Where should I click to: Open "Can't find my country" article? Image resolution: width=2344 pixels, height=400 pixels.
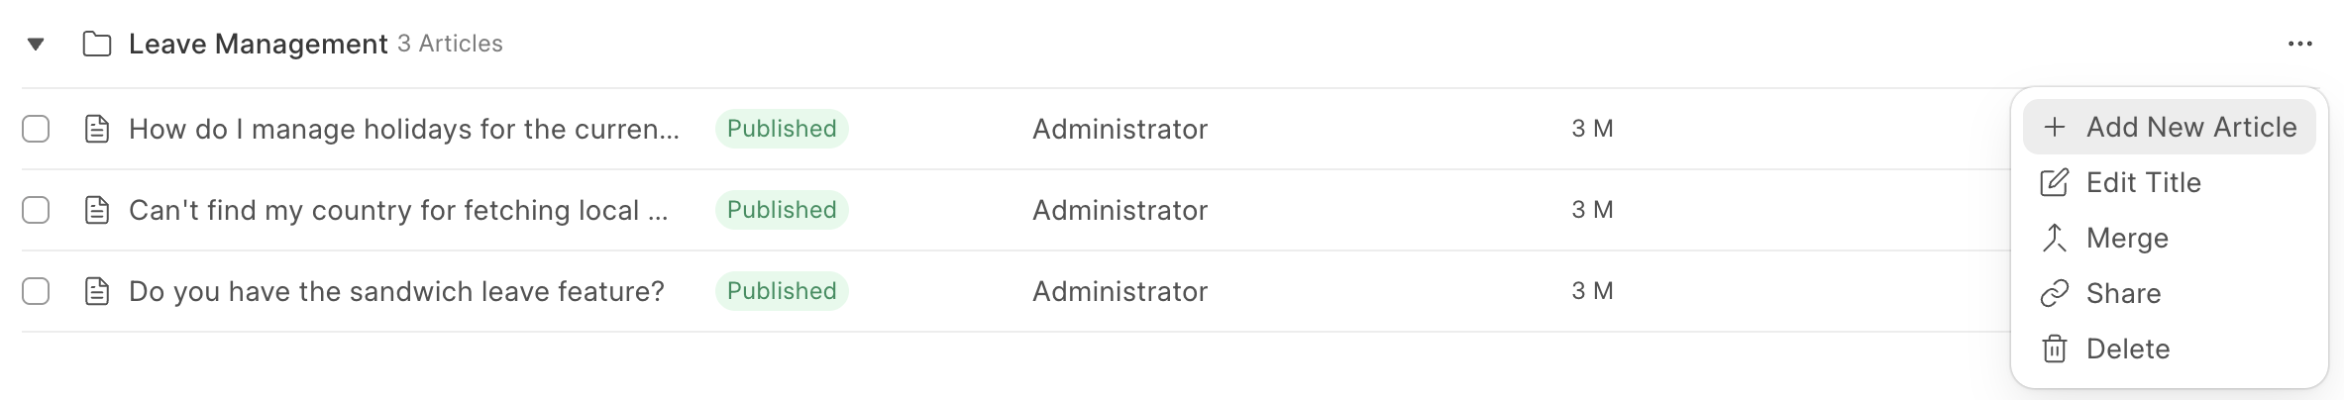click(x=397, y=210)
